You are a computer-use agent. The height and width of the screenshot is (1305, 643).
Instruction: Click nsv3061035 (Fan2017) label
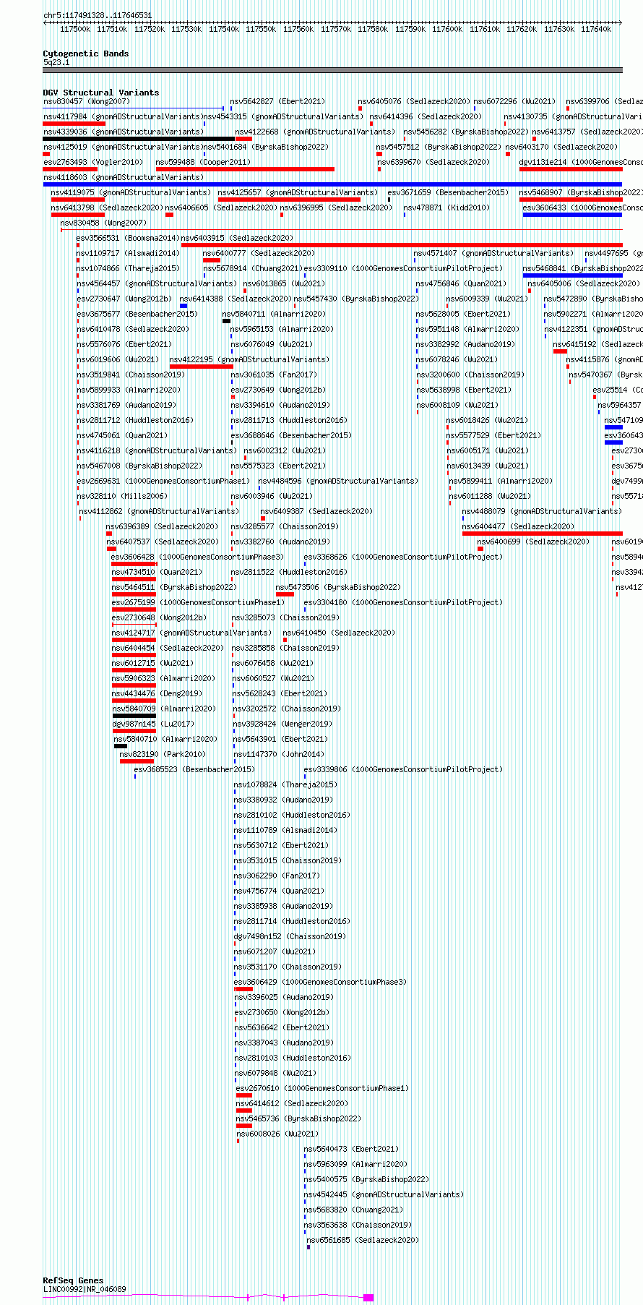coord(274,375)
